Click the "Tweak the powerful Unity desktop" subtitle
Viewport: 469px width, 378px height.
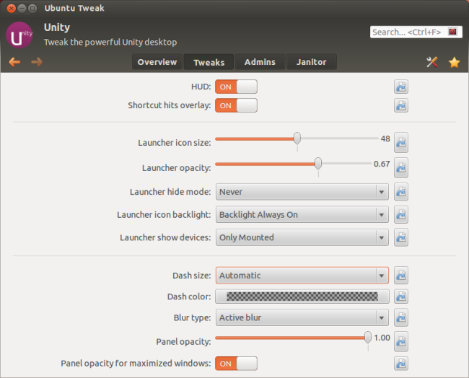click(x=110, y=42)
